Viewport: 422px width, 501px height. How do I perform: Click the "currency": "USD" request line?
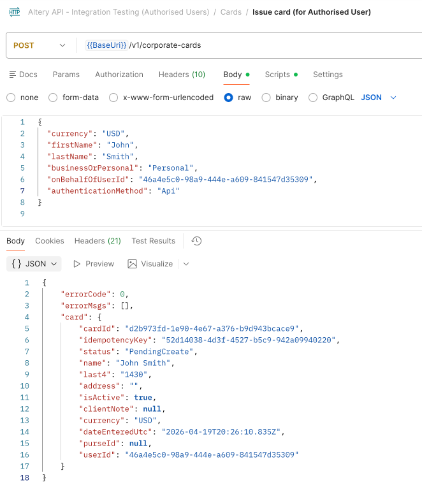(x=88, y=134)
